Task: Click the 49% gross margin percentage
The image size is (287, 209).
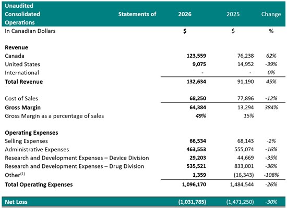Action: (x=201, y=116)
